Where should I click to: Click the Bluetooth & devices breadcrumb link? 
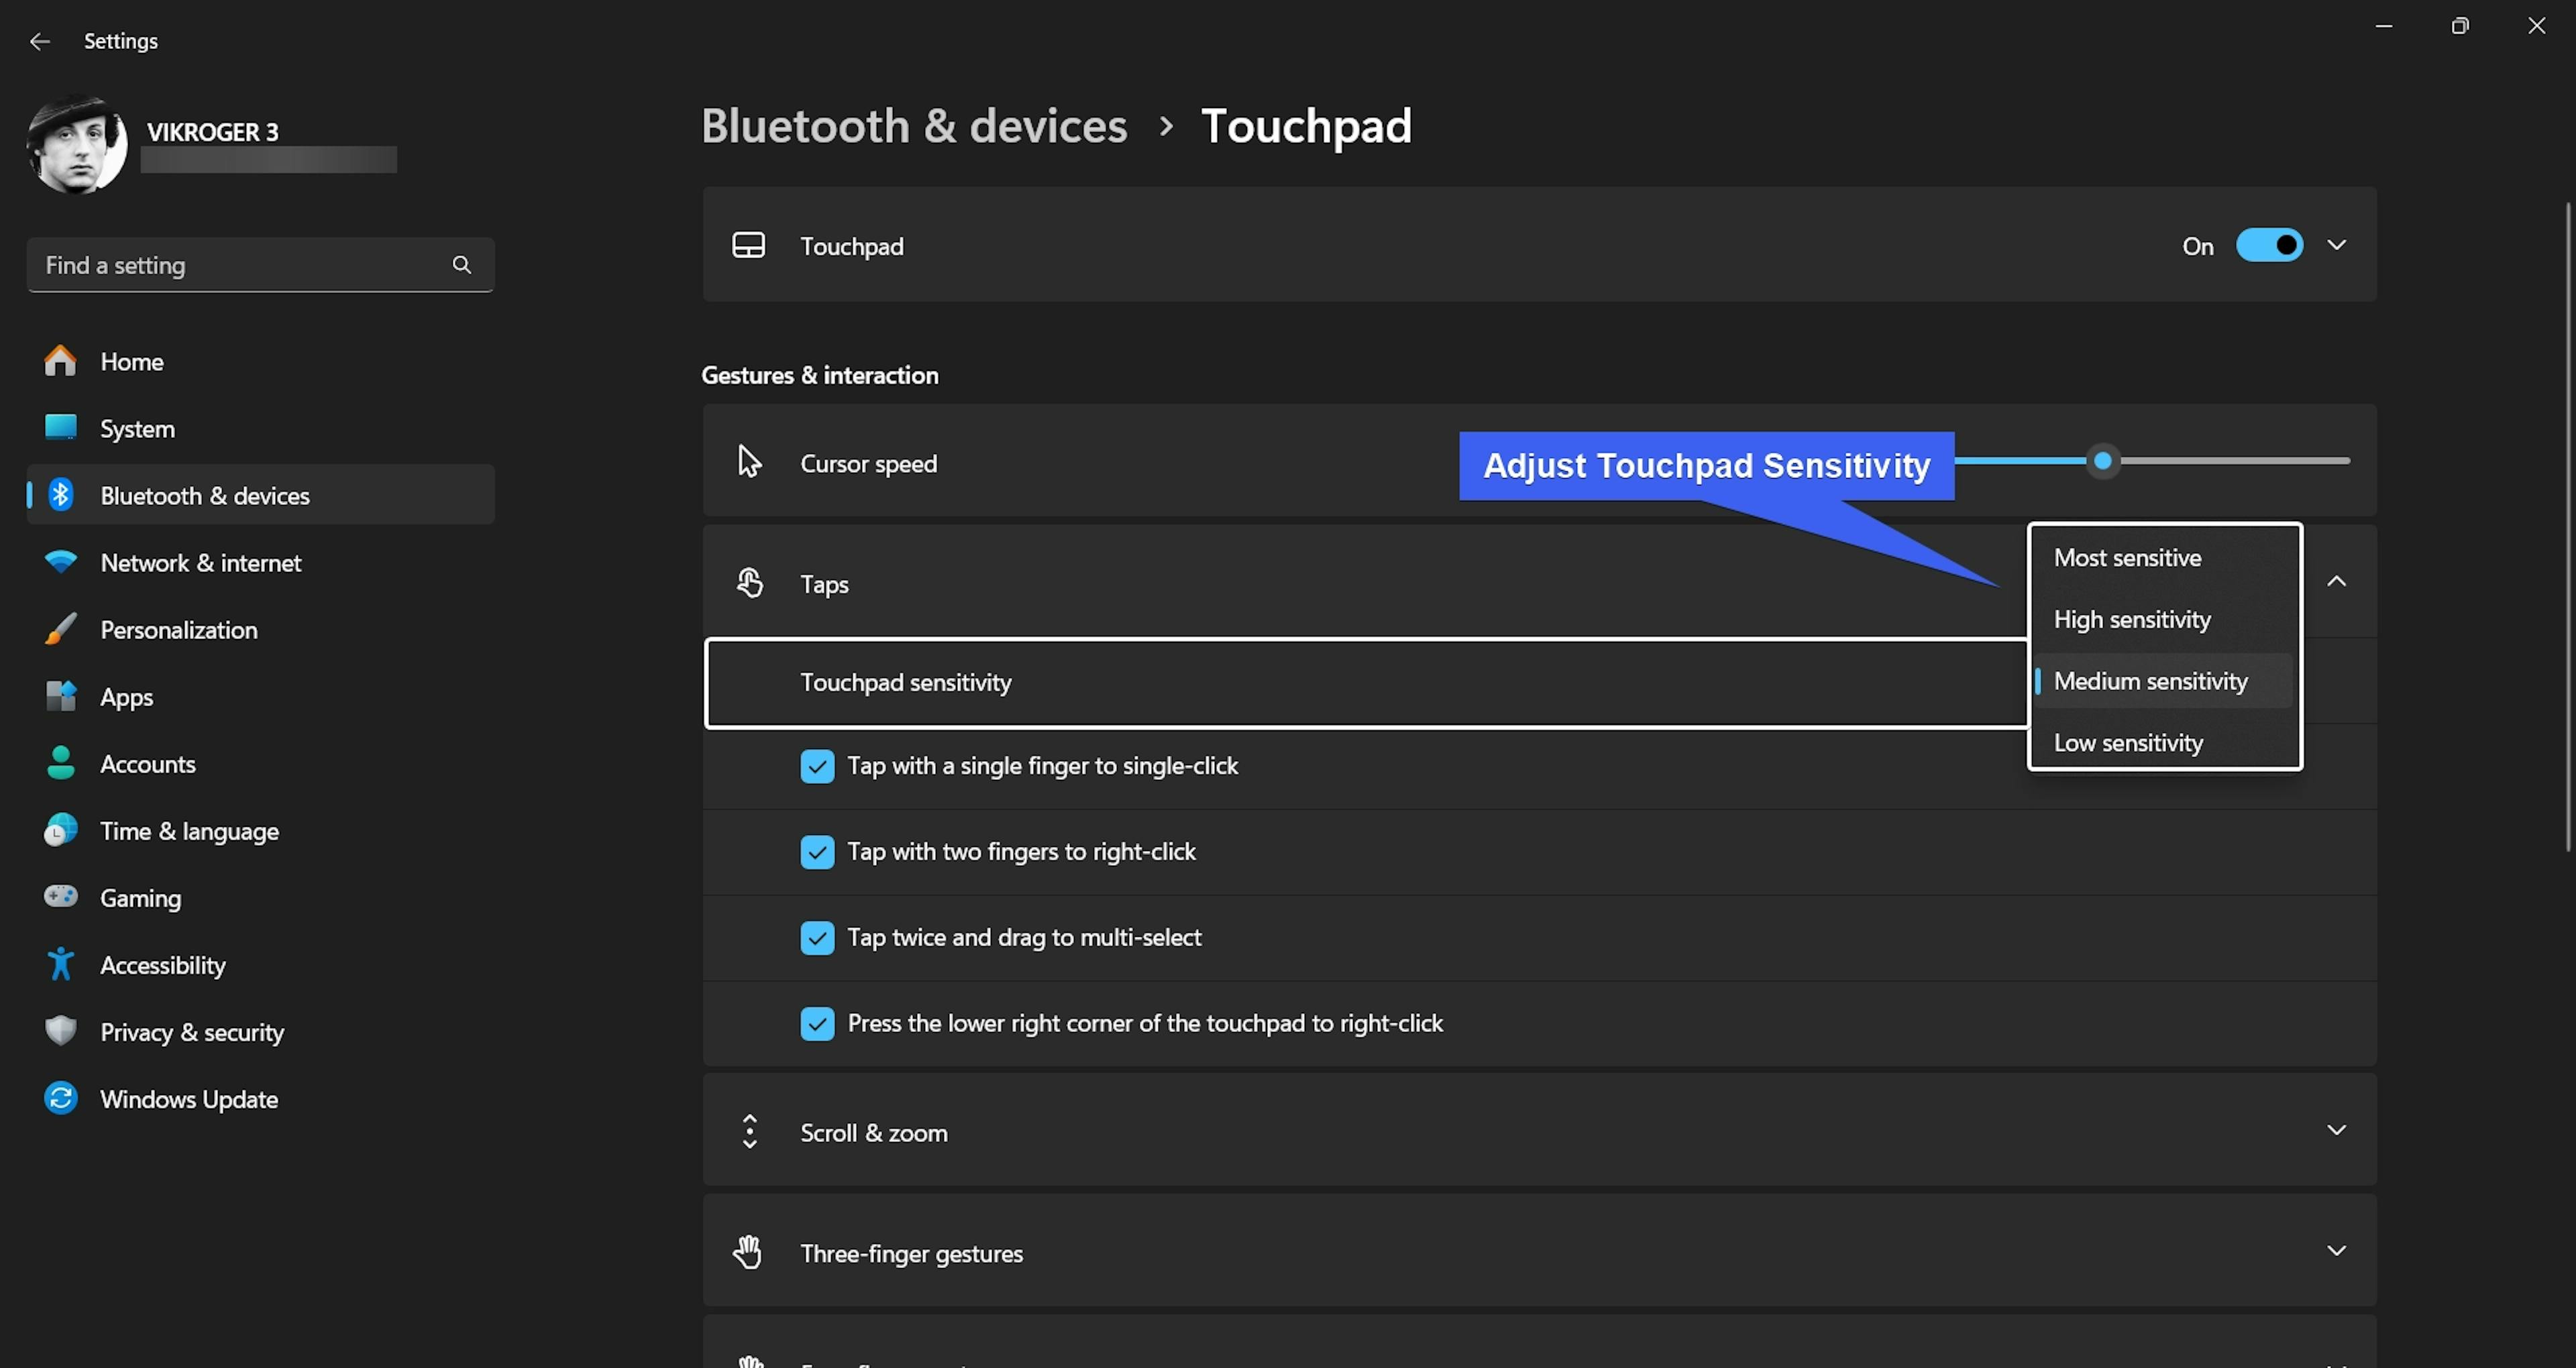pos(914,126)
